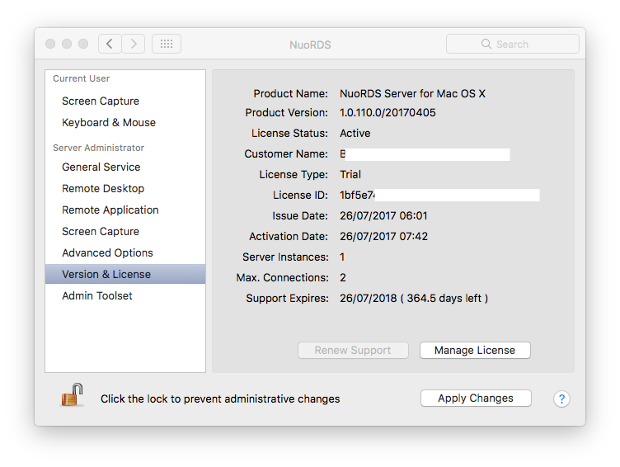Click the Apply Changes button
This screenshot has height=467, width=620.
click(x=476, y=399)
